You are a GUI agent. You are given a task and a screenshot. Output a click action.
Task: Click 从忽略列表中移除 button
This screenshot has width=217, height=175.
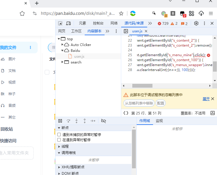tap(139, 103)
